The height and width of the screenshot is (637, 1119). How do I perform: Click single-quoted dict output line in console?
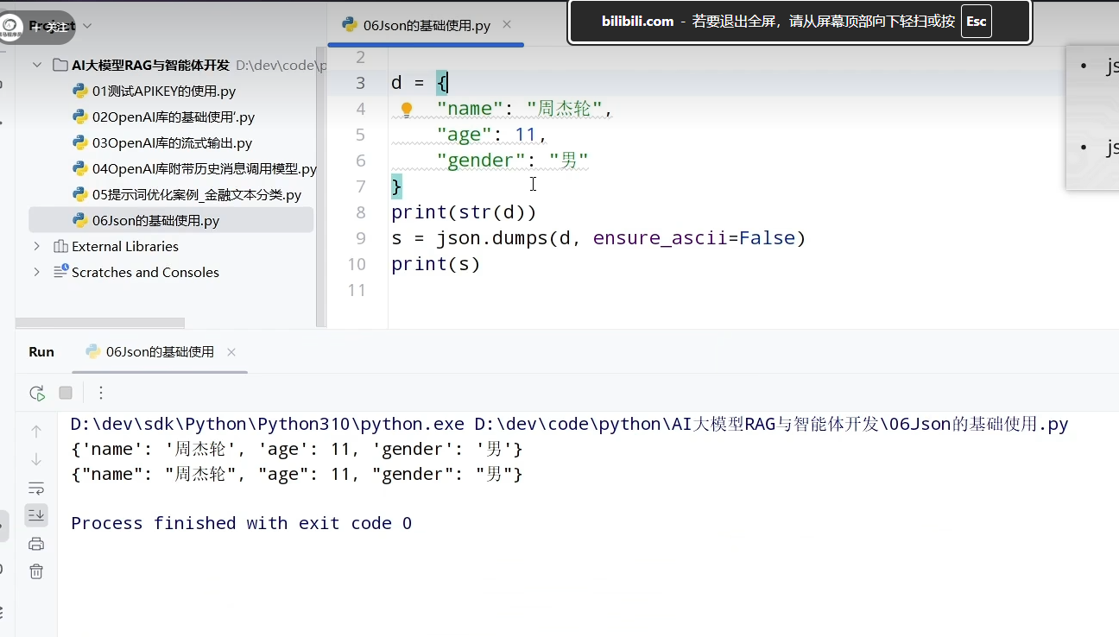pos(297,450)
